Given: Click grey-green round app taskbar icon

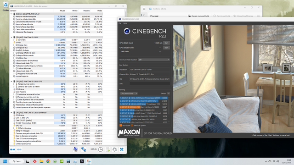Looking at the screenshot, I should click(x=55, y=161).
